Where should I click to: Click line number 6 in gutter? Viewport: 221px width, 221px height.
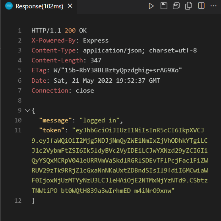tap(20, 81)
